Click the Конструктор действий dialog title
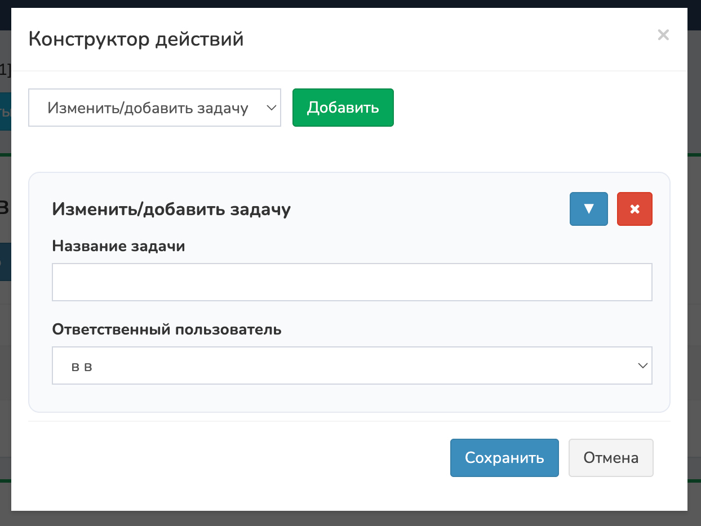The width and height of the screenshot is (701, 526). (136, 39)
